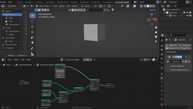The height and width of the screenshot is (109, 193).
Task: Open Object menu in 3D viewport header
Action: pyautogui.click(x=75, y=6)
